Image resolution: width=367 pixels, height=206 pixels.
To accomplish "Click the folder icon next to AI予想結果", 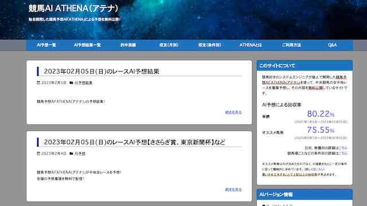I will pyautogui.click(x=71, y=82).
